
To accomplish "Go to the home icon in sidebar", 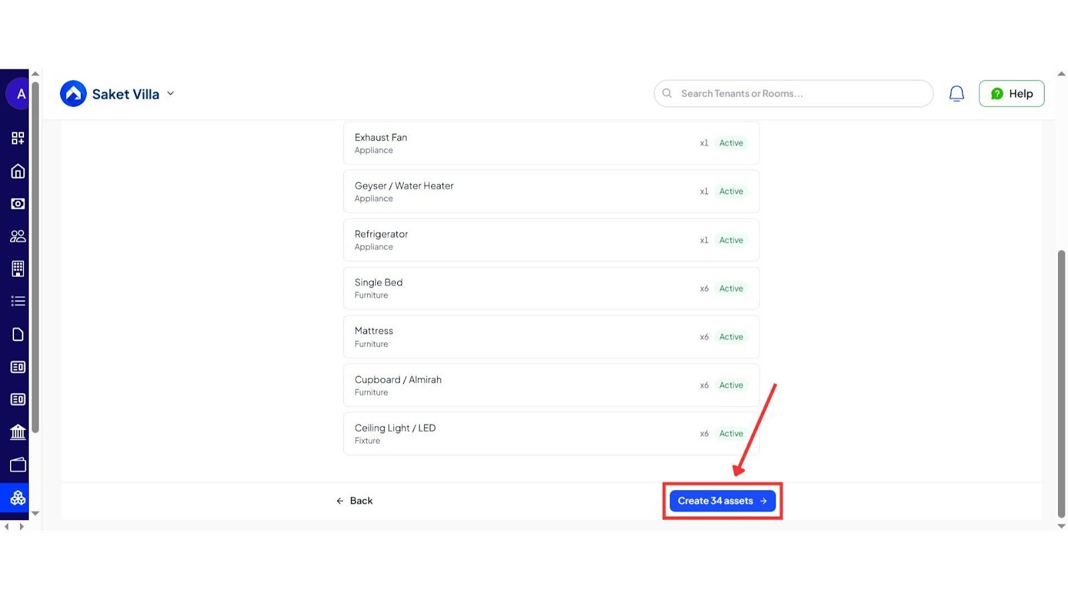I will [x=18, y=171].
